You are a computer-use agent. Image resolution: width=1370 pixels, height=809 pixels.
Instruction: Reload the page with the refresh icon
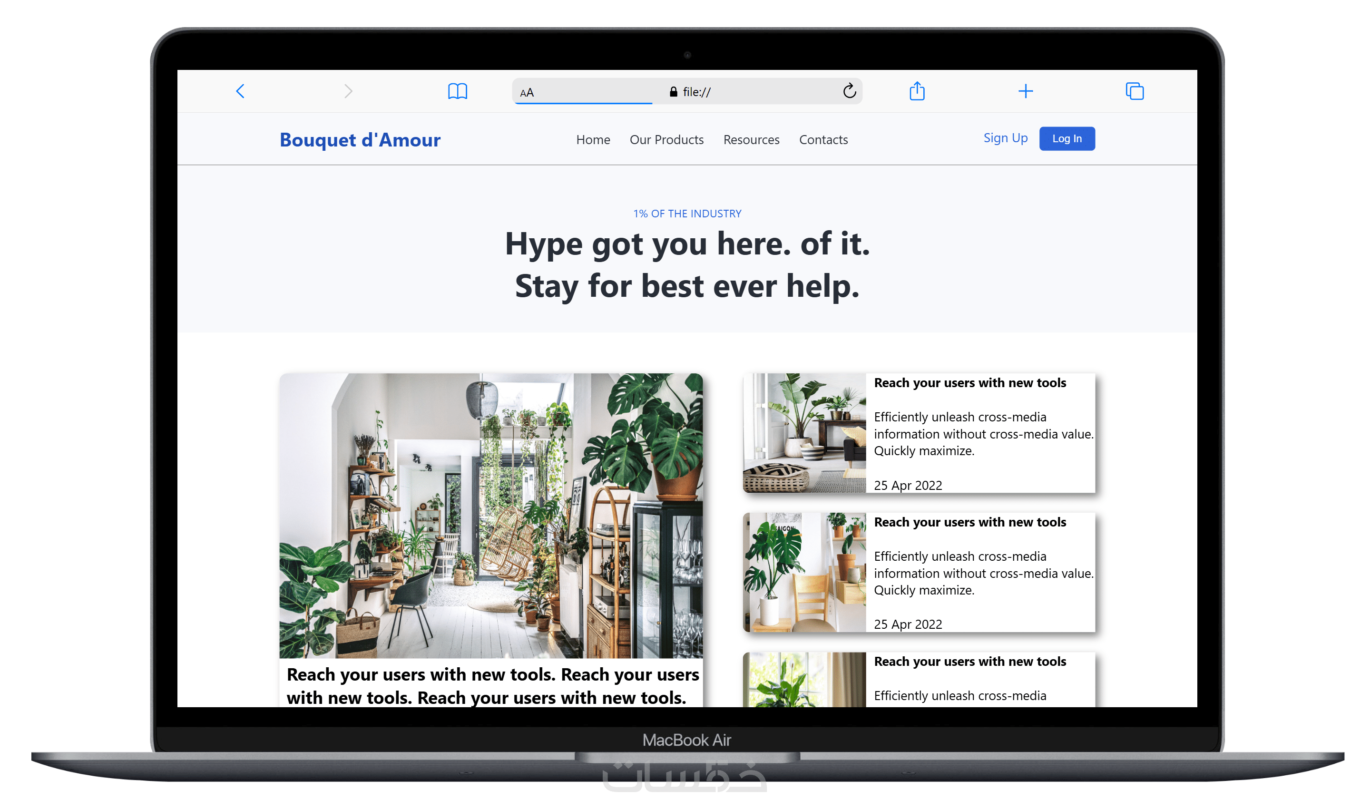850,90
